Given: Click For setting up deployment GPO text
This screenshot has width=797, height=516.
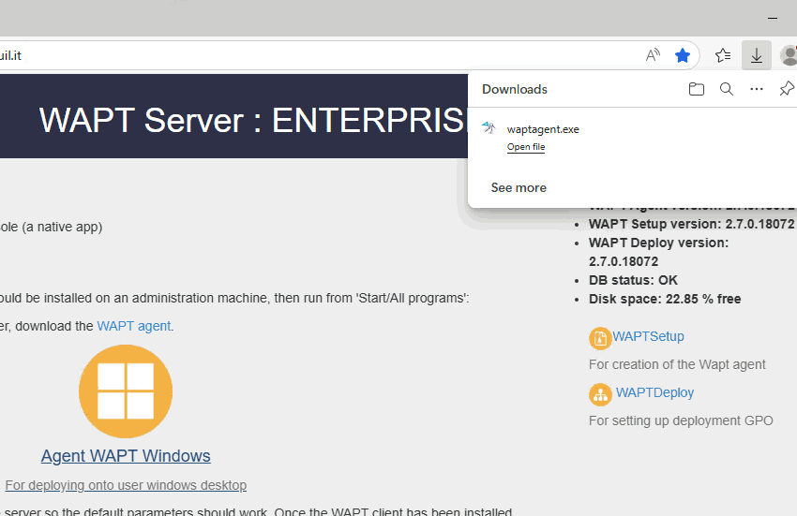Looking at the screenshot, I should pyautogui.click(x=681, y=421).
